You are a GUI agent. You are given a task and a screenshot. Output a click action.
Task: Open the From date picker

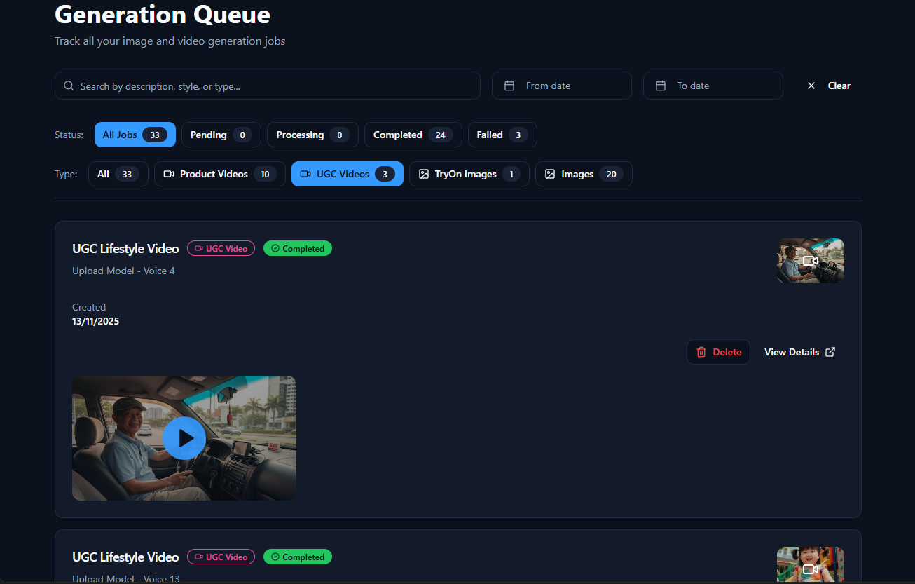[x=561, y=86]
